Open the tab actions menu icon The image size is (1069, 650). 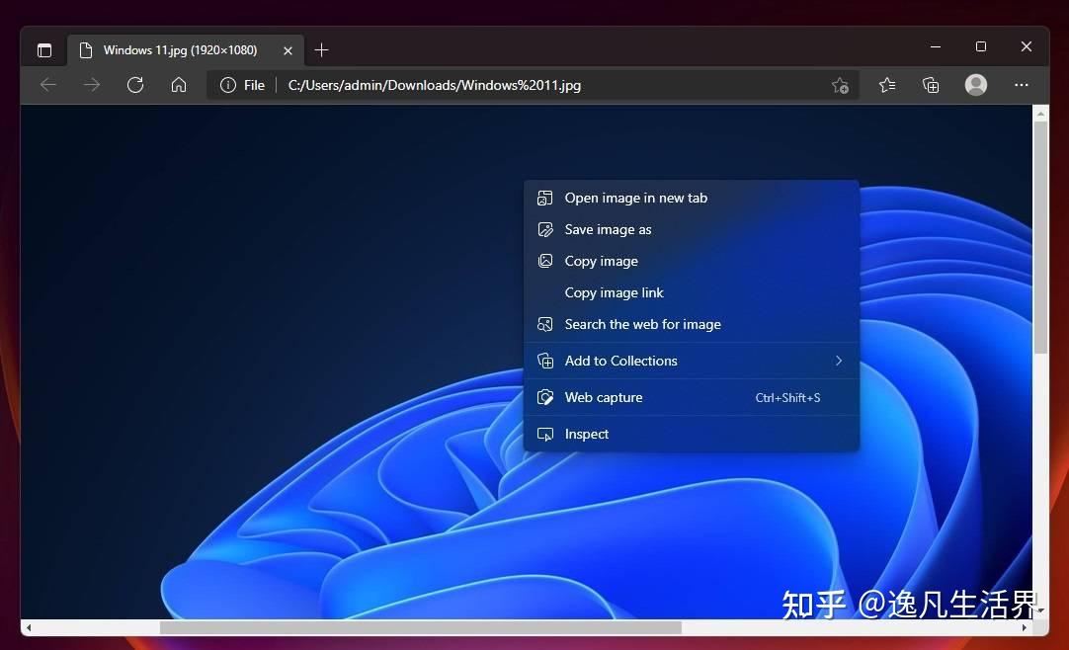[x=44, y=50]
